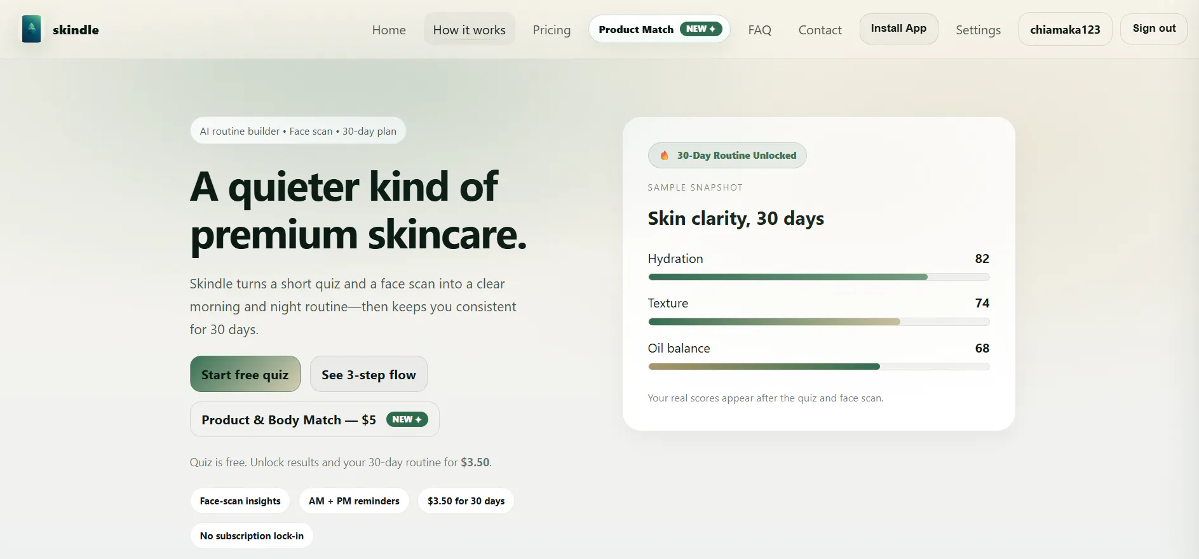Click the skindle brand name

76,30
